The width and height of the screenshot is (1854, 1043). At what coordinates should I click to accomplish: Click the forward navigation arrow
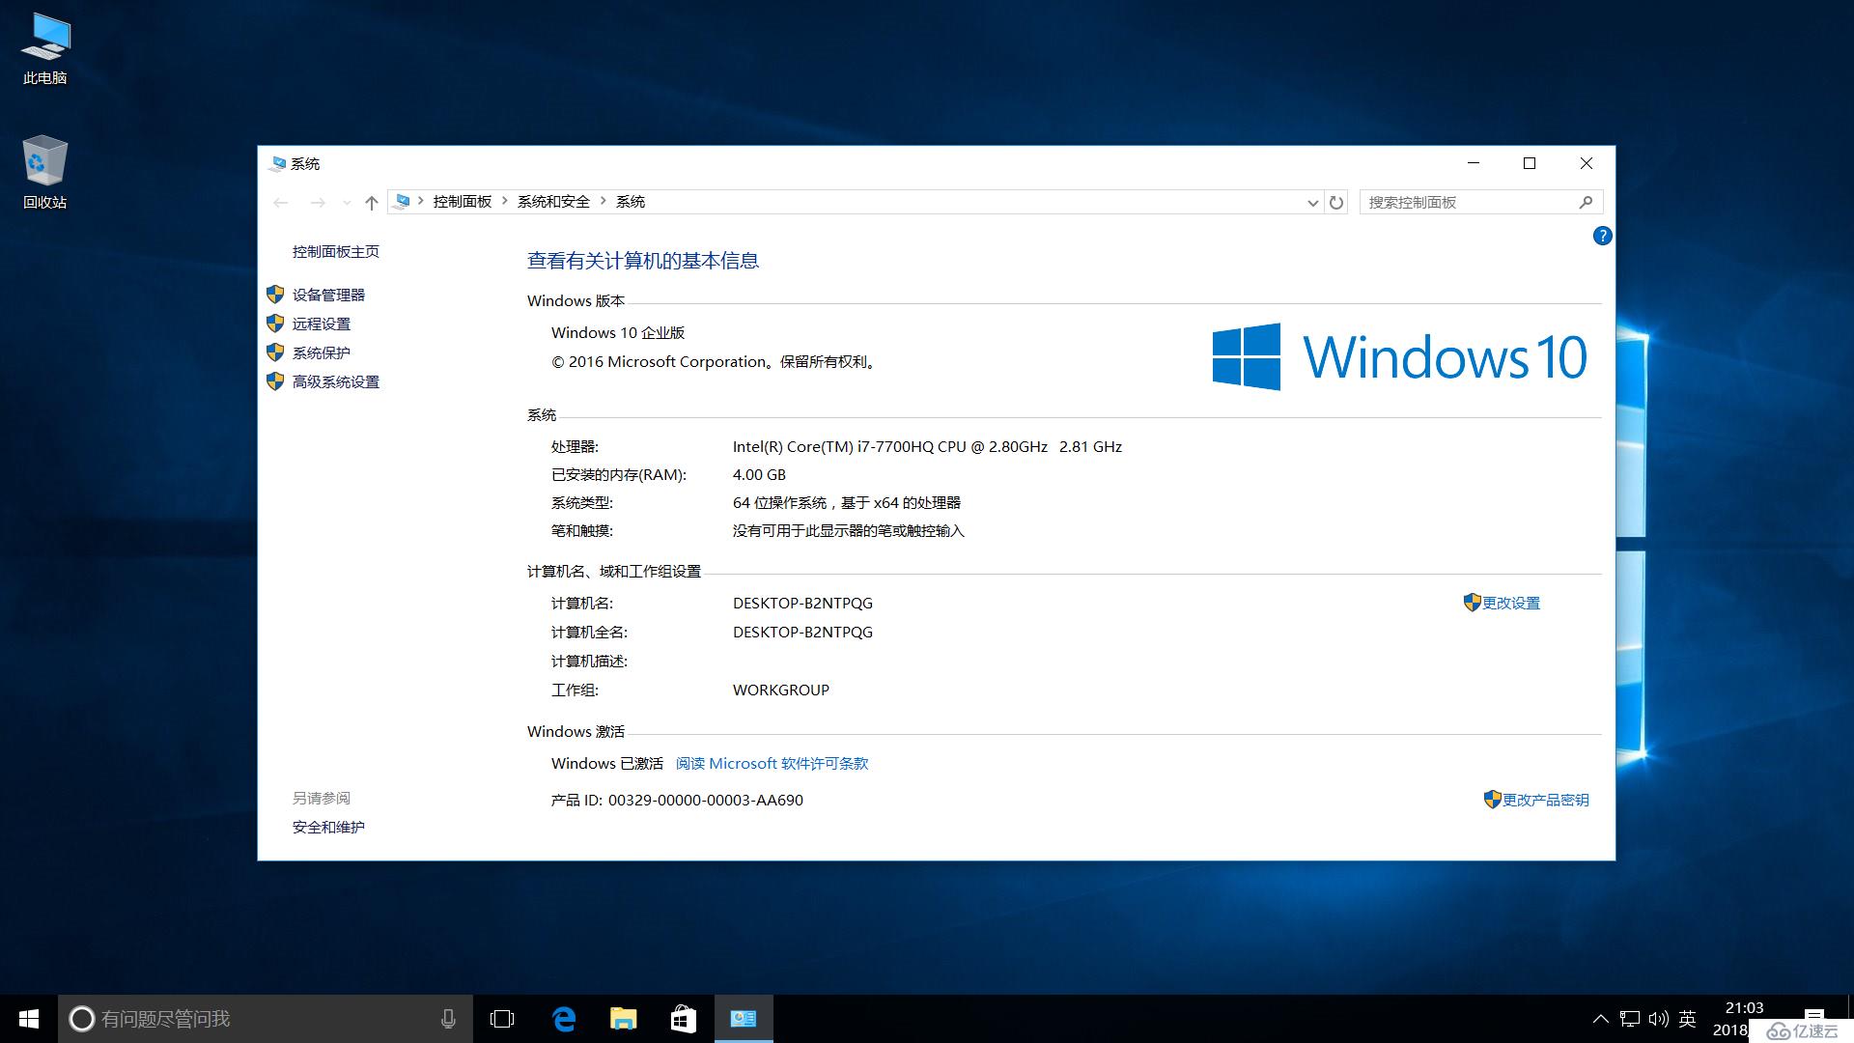pos(318,202)
